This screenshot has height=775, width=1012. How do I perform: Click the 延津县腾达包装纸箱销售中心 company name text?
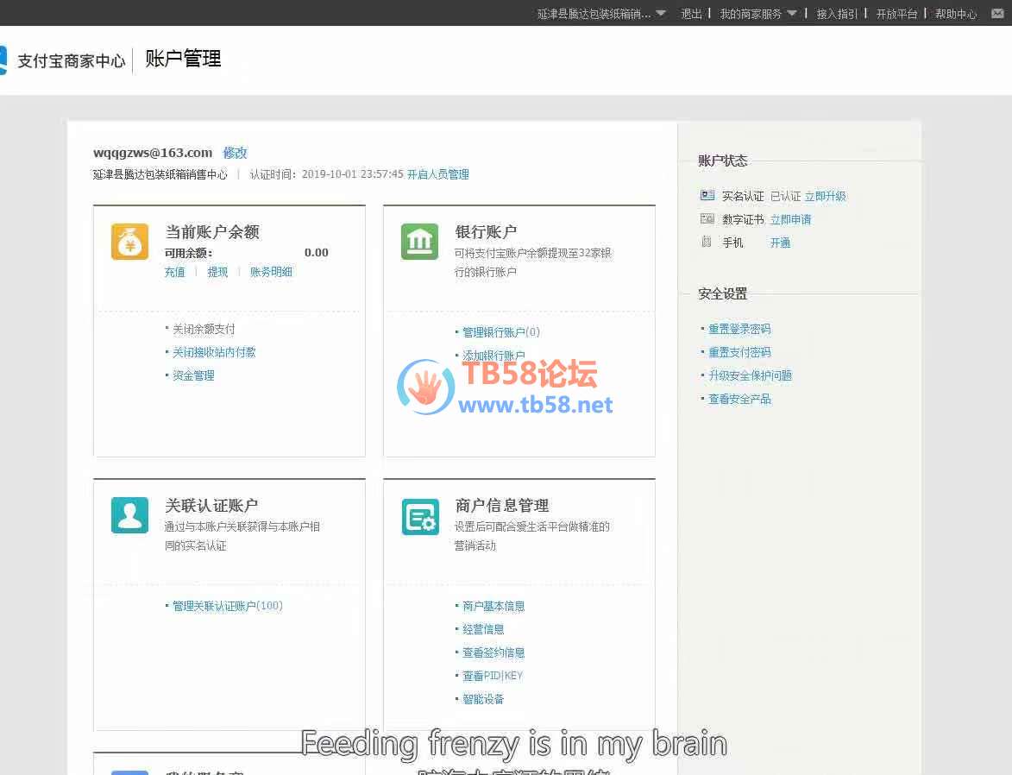coord(160,174)
